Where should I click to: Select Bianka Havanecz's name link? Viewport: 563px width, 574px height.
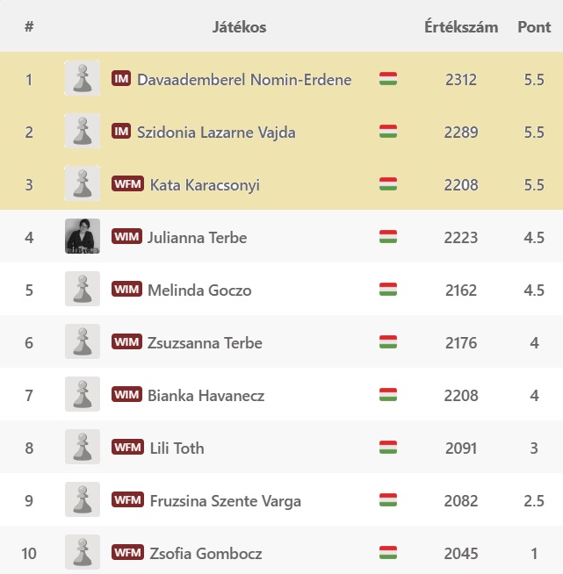click(206, 395)
